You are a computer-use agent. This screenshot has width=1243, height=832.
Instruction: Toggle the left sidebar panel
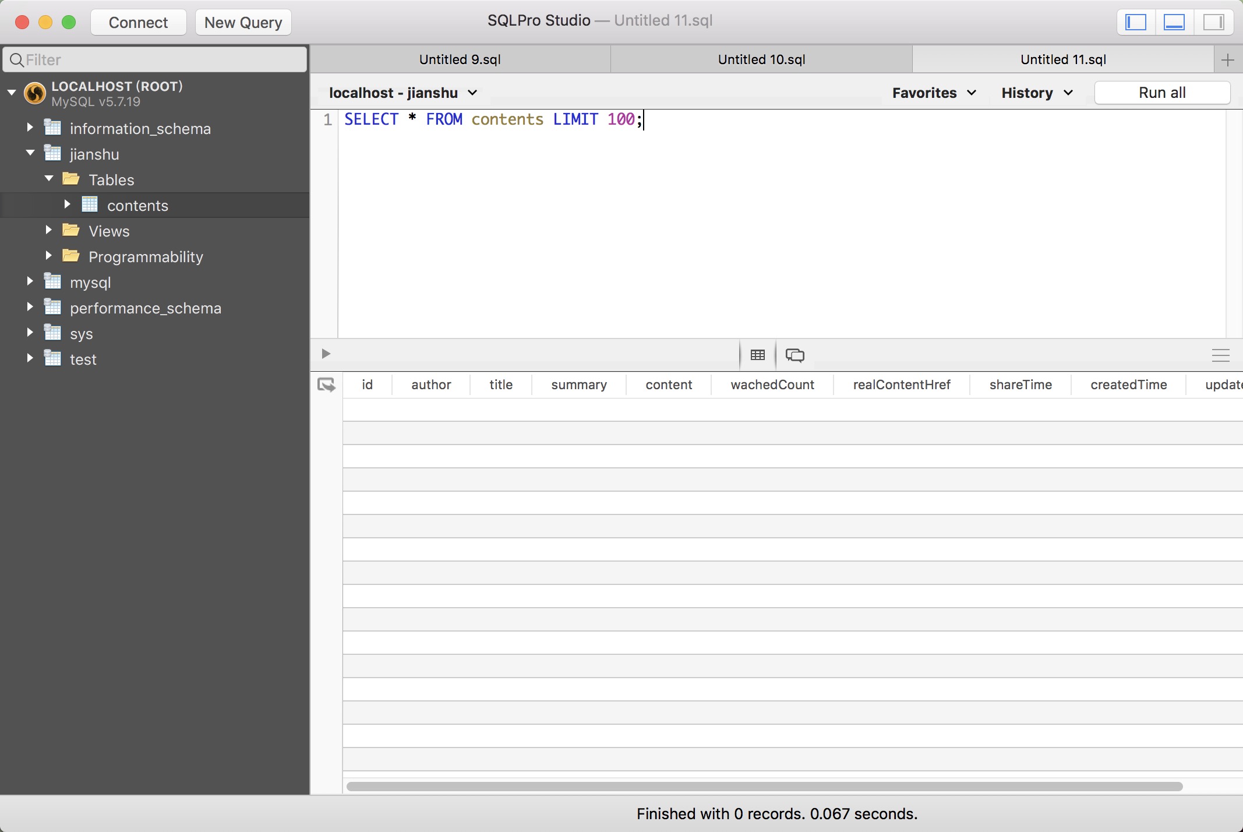tap(1135, 23)
